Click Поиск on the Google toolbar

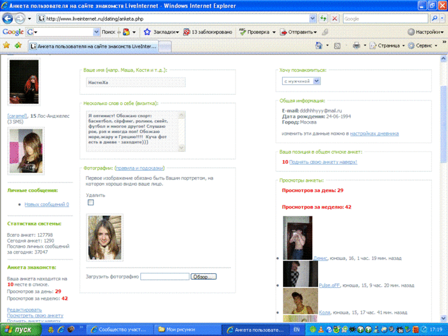pos(108,32)
